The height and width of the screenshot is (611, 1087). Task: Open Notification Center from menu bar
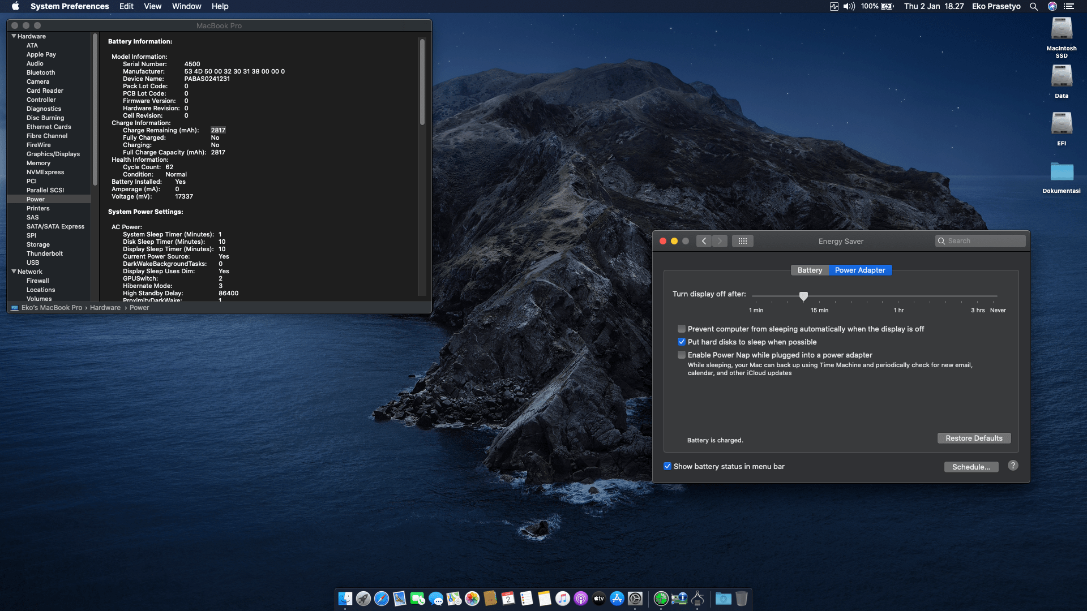point(1069,6)
